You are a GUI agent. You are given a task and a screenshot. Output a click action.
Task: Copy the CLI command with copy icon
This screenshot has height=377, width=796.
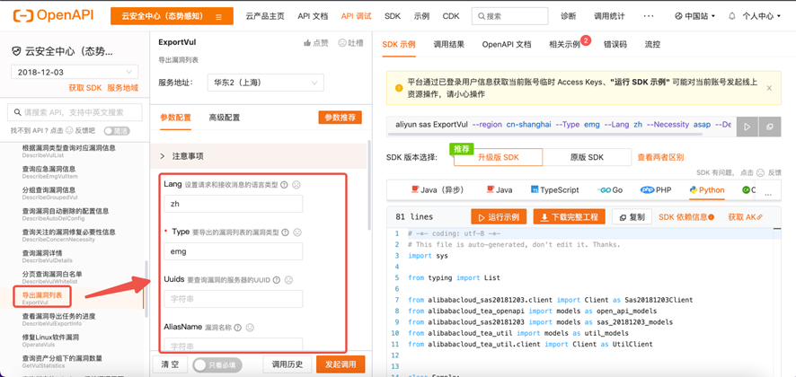click(x=770, y=127)
